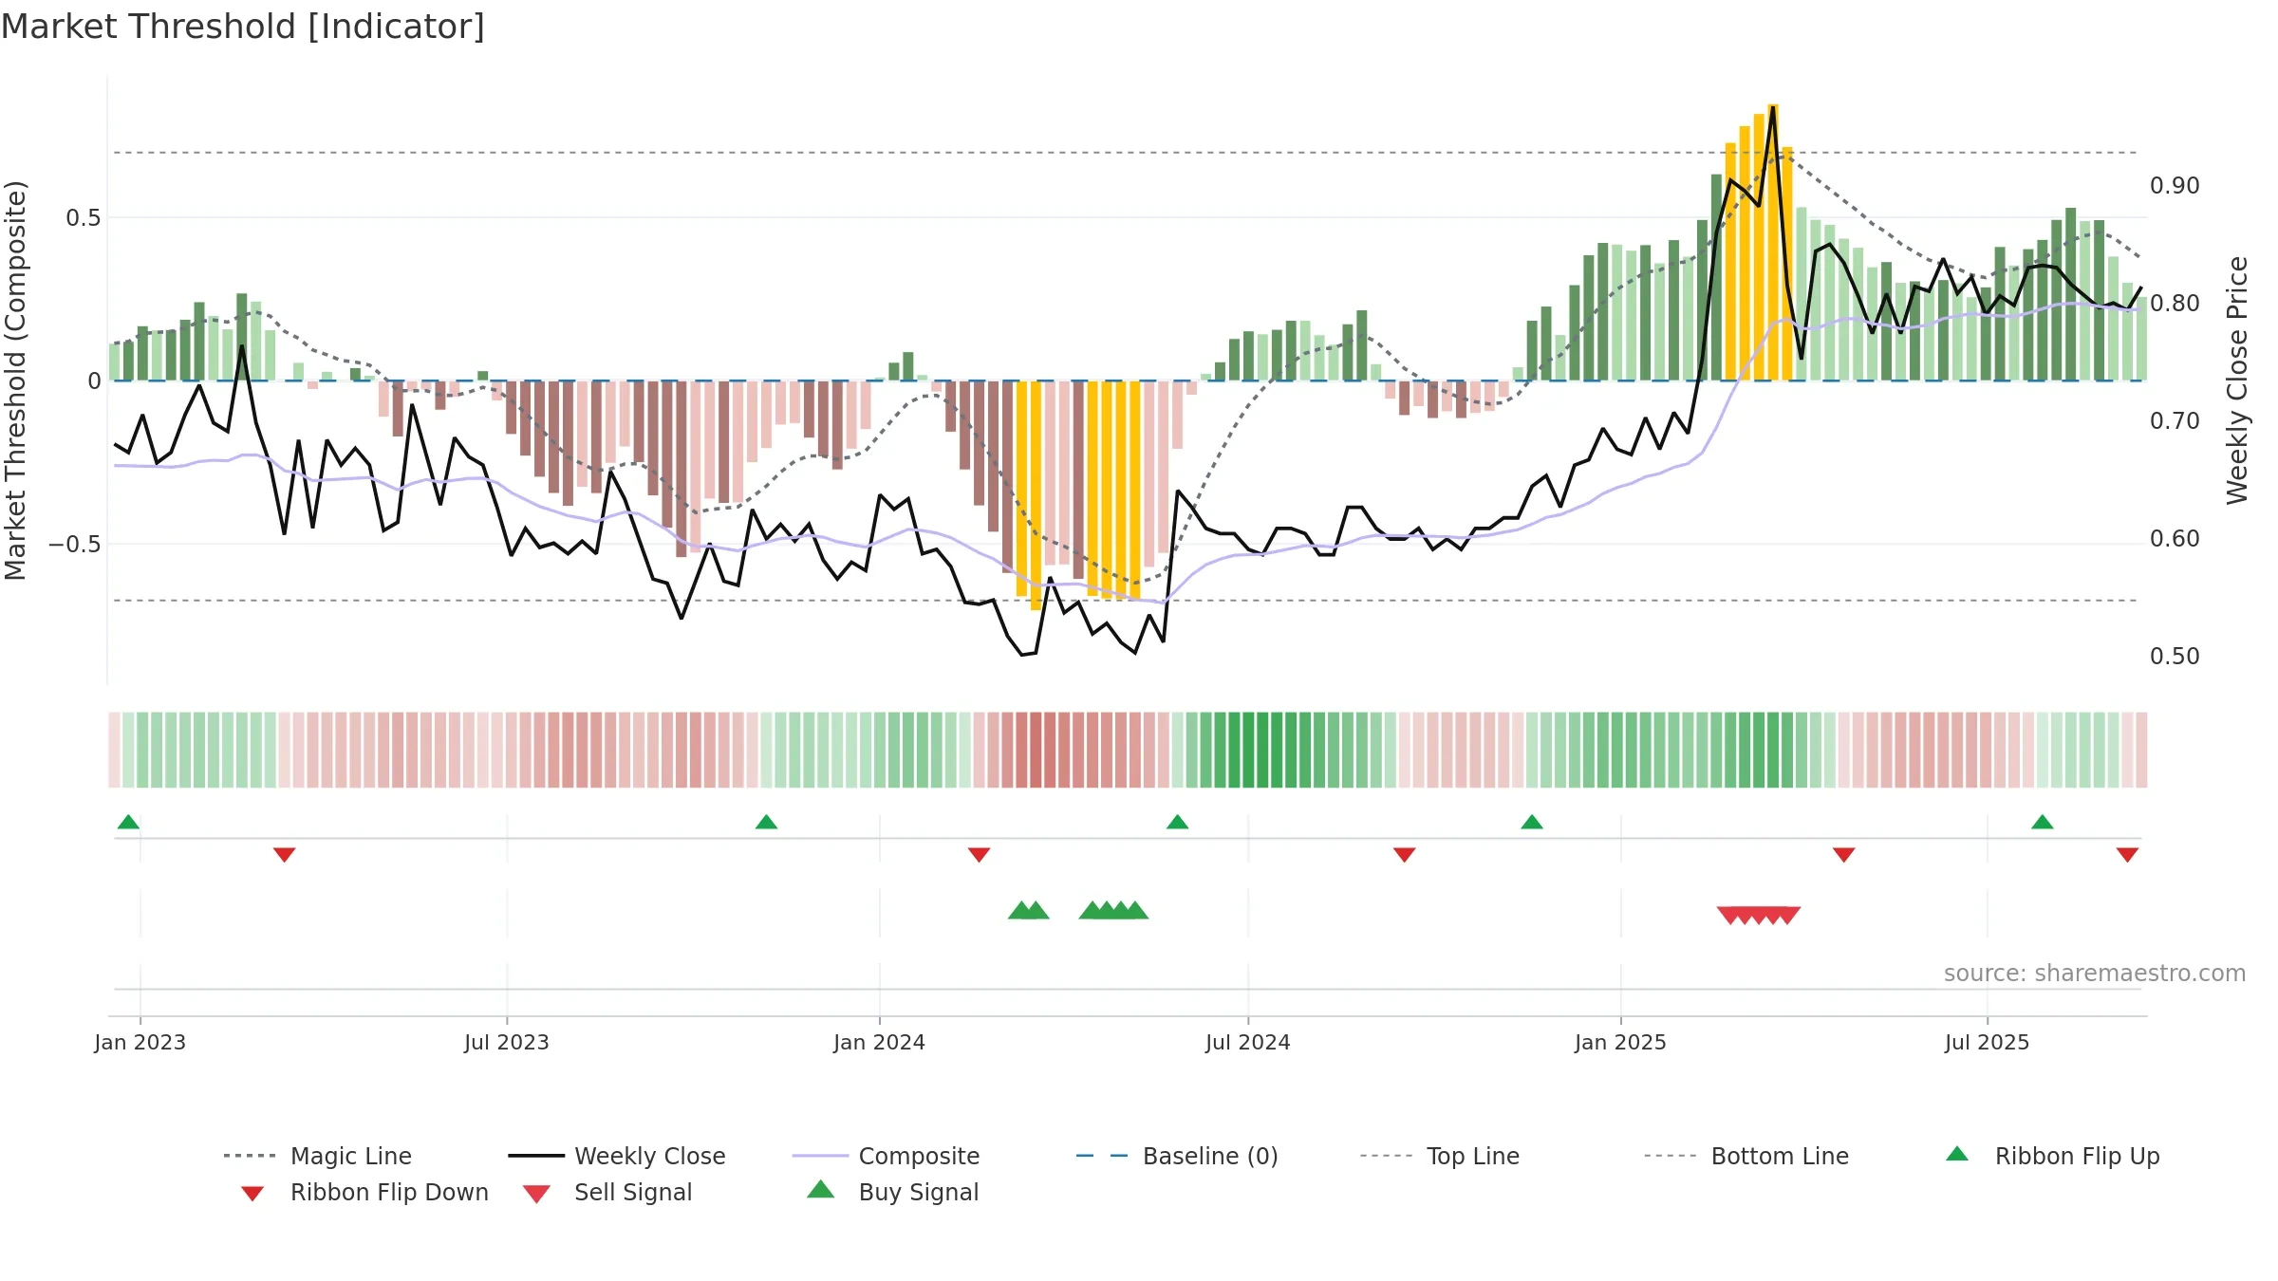Click the Jul 2024 x-axis label
The height and width of the screenshot is (1281, 2278).
1247,1042
